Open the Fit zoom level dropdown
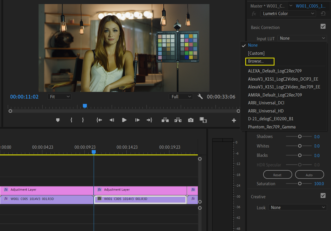 pyautogui.click(x=60, y=96)
